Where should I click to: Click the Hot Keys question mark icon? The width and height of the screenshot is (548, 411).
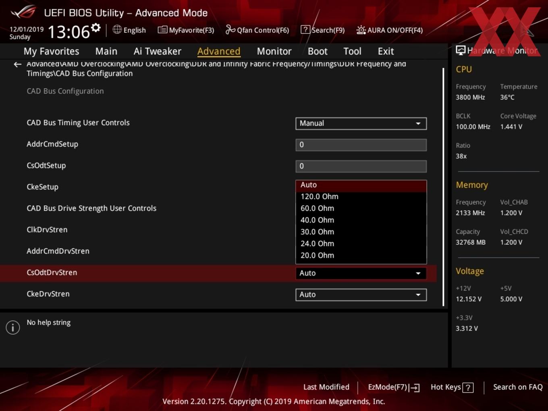tap(468, 388)
